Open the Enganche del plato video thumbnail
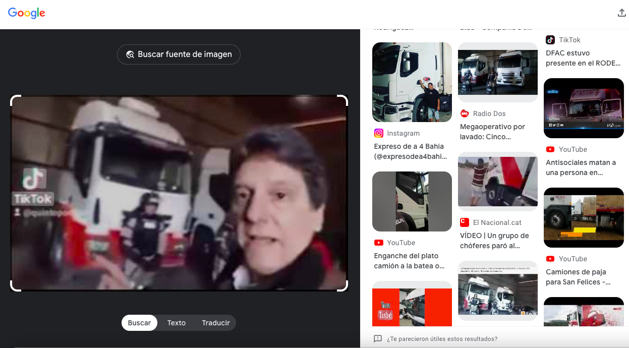The height and width of the screenshot is (348, 629). click(x=412, y=202)
